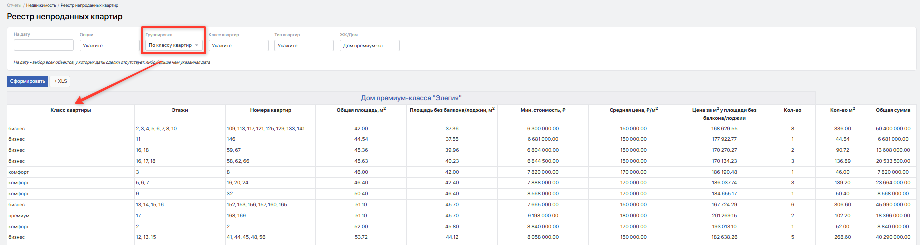
Task: Click the Общая сумма column header
Action: pyautogui.click(x=893, y=110)
